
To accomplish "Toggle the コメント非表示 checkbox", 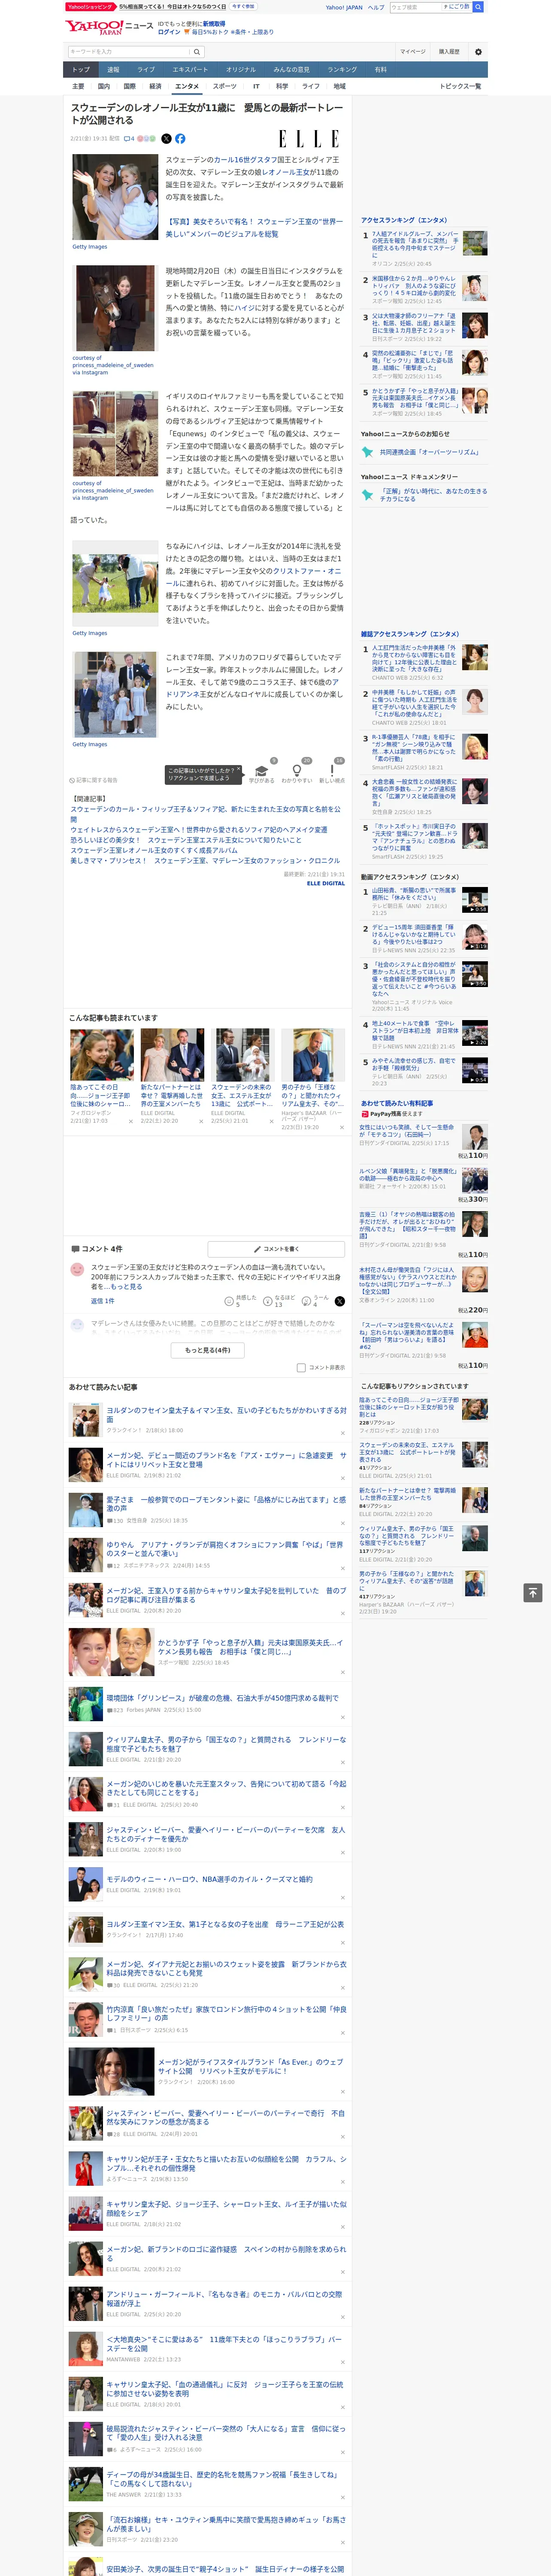I will click(x=301, y=1367).
